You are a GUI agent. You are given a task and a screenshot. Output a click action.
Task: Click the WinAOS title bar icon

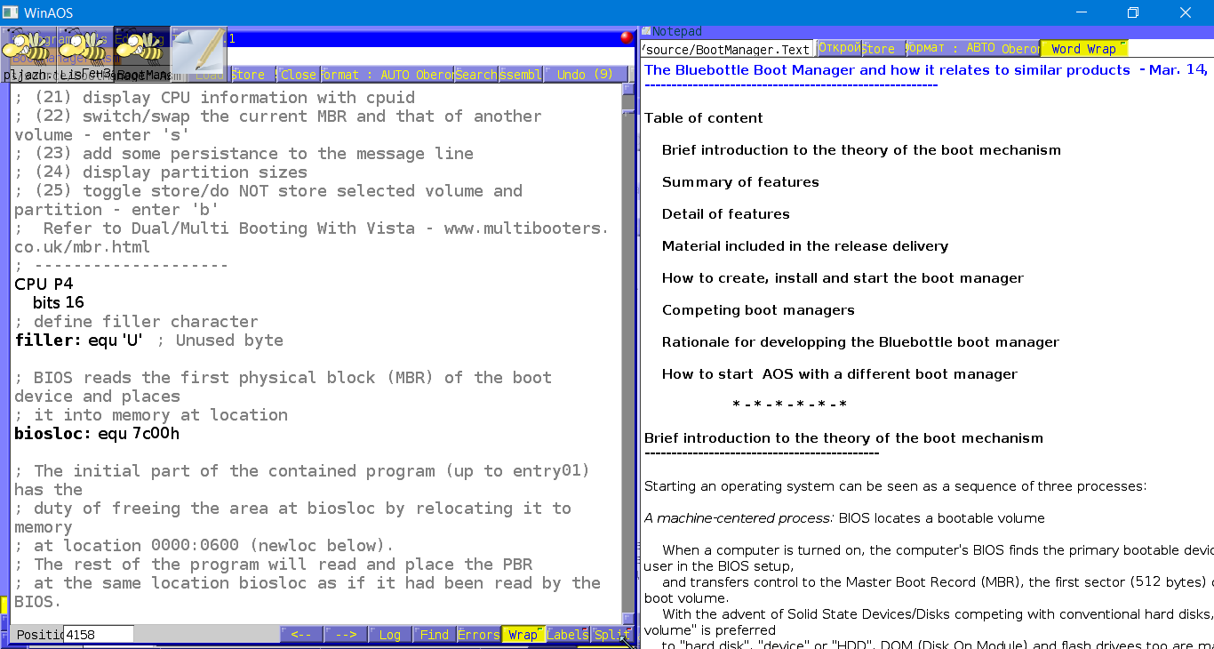pos(9,12)
